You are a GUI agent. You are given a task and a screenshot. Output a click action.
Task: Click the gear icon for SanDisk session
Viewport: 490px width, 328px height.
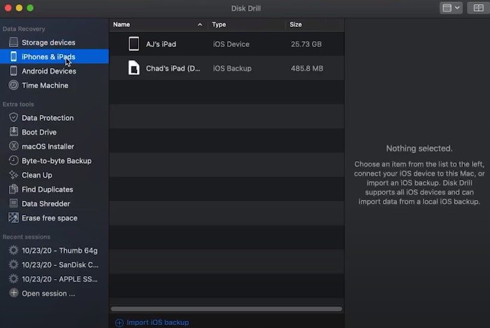13,265
